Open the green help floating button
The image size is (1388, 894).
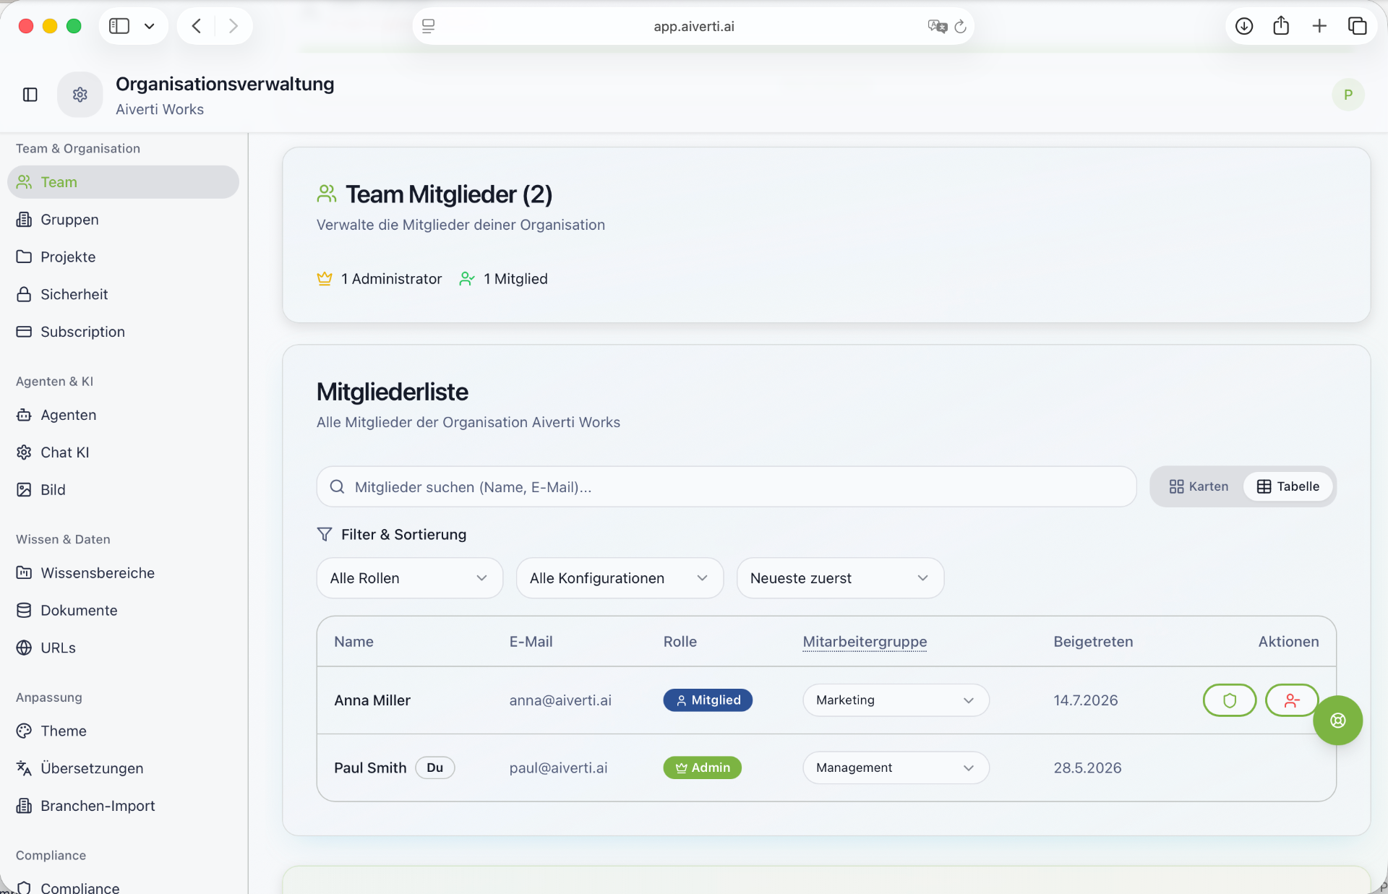click(1337, 720)
